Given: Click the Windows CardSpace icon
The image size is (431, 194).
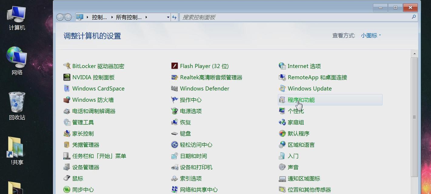Looking at the screenshot, I should click(x=67, y=89).
